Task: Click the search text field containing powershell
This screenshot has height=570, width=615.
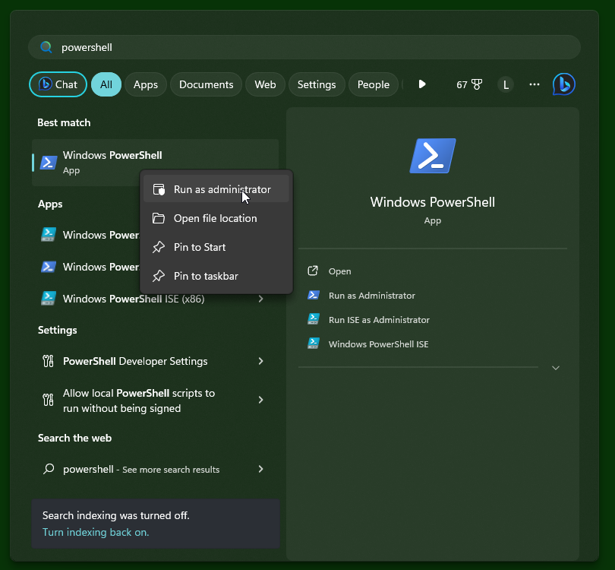Action: [304, 47]
